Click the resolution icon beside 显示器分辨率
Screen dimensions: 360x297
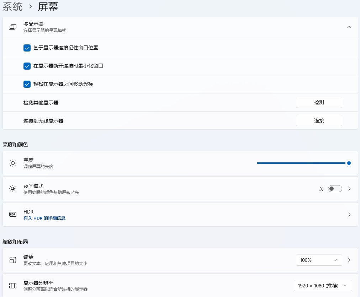pyautogui.click(x=13, y=286)
